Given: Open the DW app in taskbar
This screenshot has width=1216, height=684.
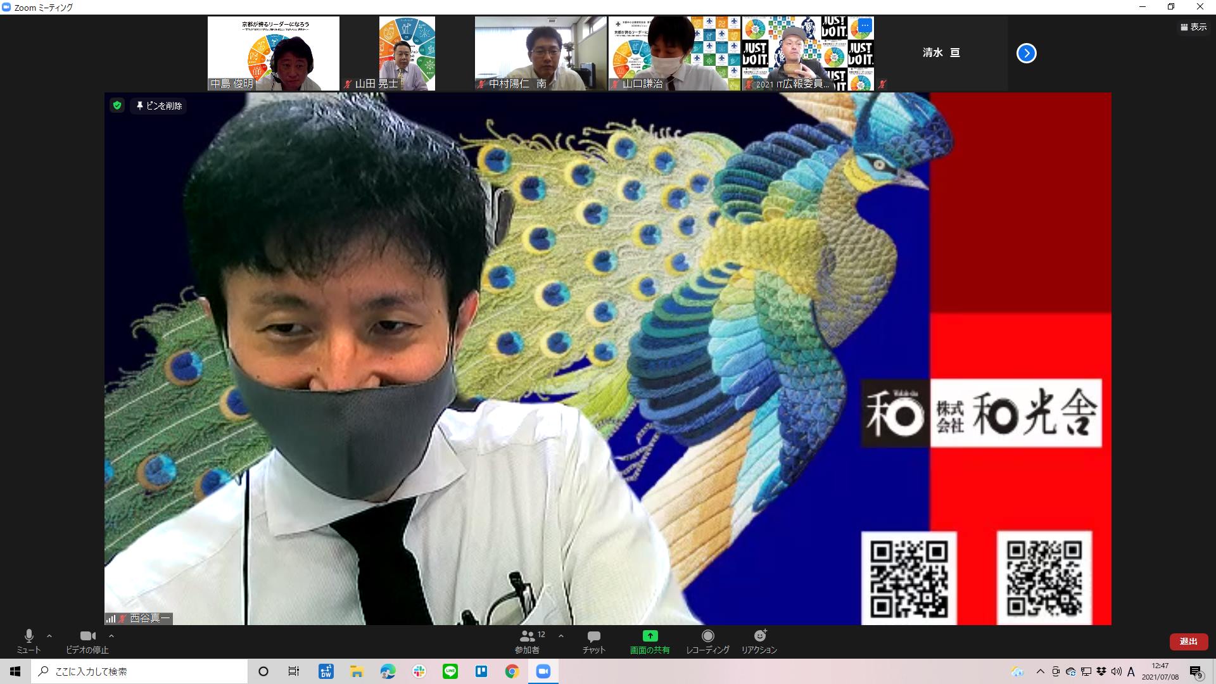Looking at the screenshot, I should pyautogui.click(x=326, y=671).
